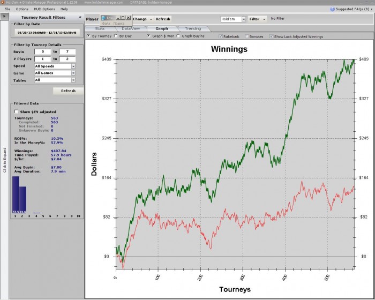Click the expand arrows icon at top-left
Viewport: 375px width, 300px height.
click(4, 16)
